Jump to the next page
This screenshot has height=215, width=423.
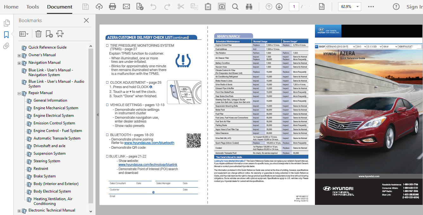279,6
